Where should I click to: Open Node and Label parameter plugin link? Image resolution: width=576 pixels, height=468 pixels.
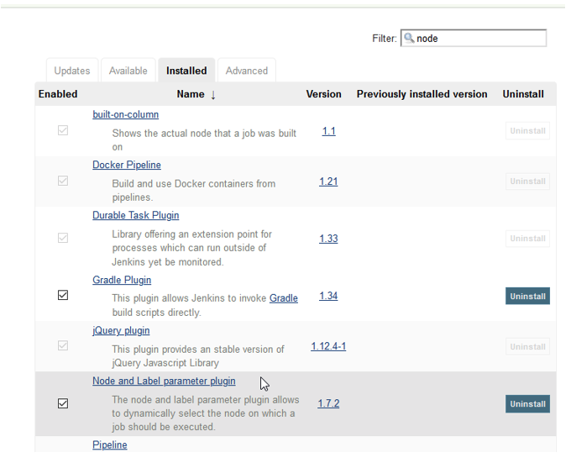pyautogui.click(x=164, y=381)
